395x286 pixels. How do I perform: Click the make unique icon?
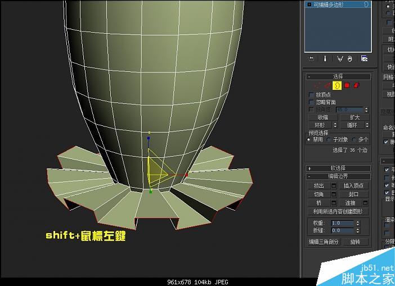340,59
